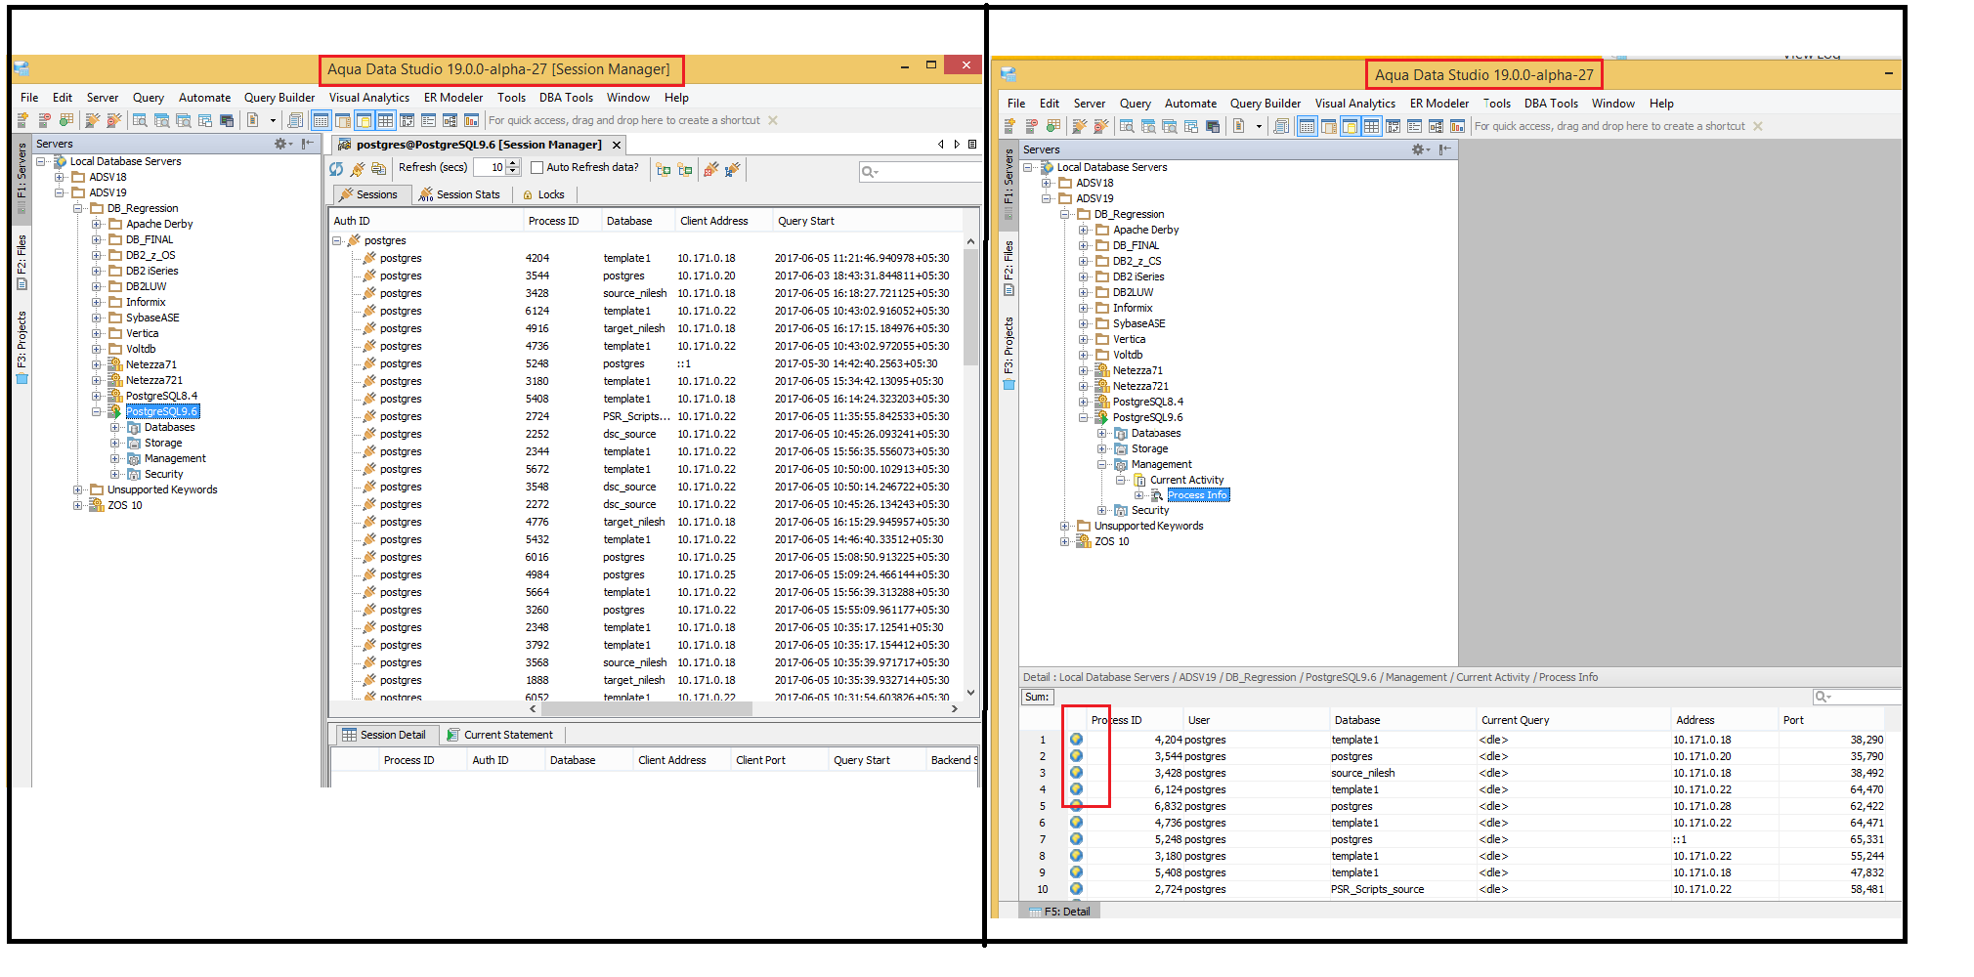Click the plug icon right of the refresh arrows
The image size is (1974, 977).
click(358, 168)
